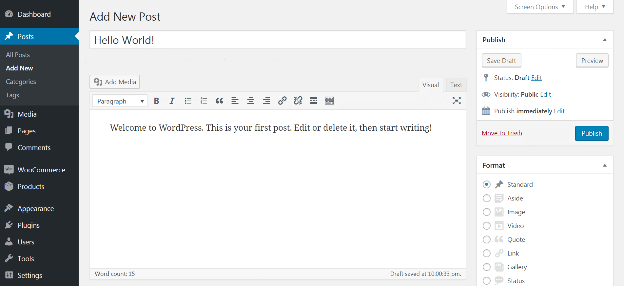
Task: Apply blockquote formatting
Action: pos(219,101)
